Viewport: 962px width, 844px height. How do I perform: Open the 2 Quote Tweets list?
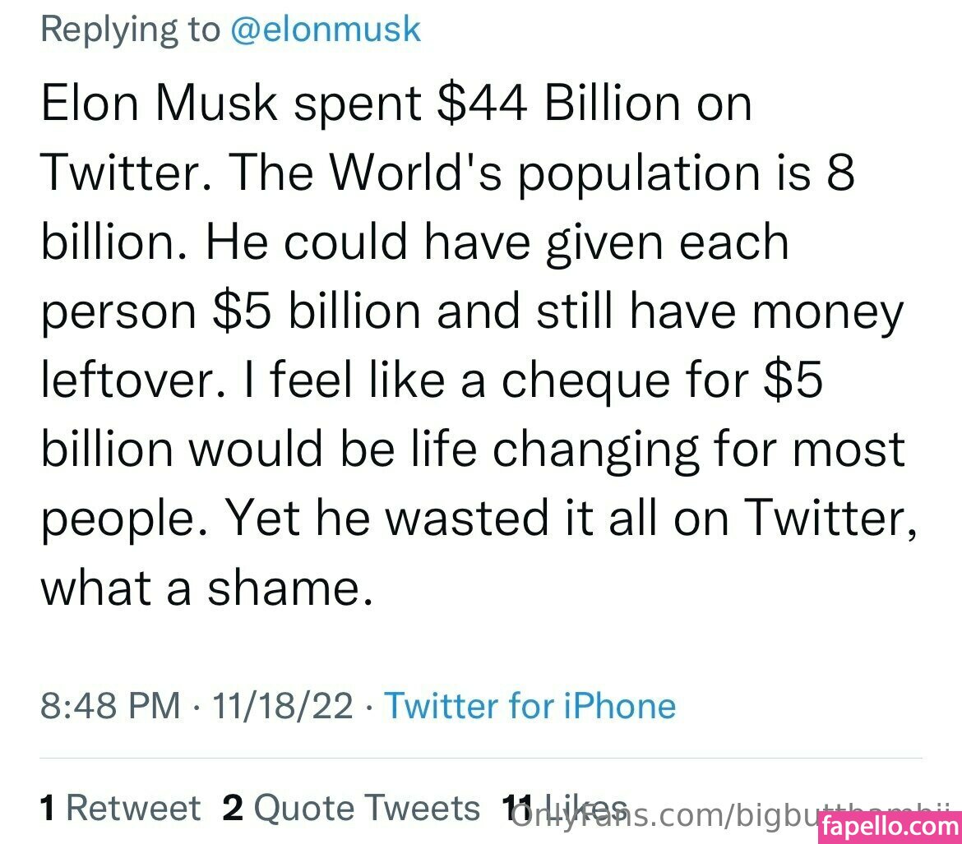pyautogui.click(x=351, y=809)
